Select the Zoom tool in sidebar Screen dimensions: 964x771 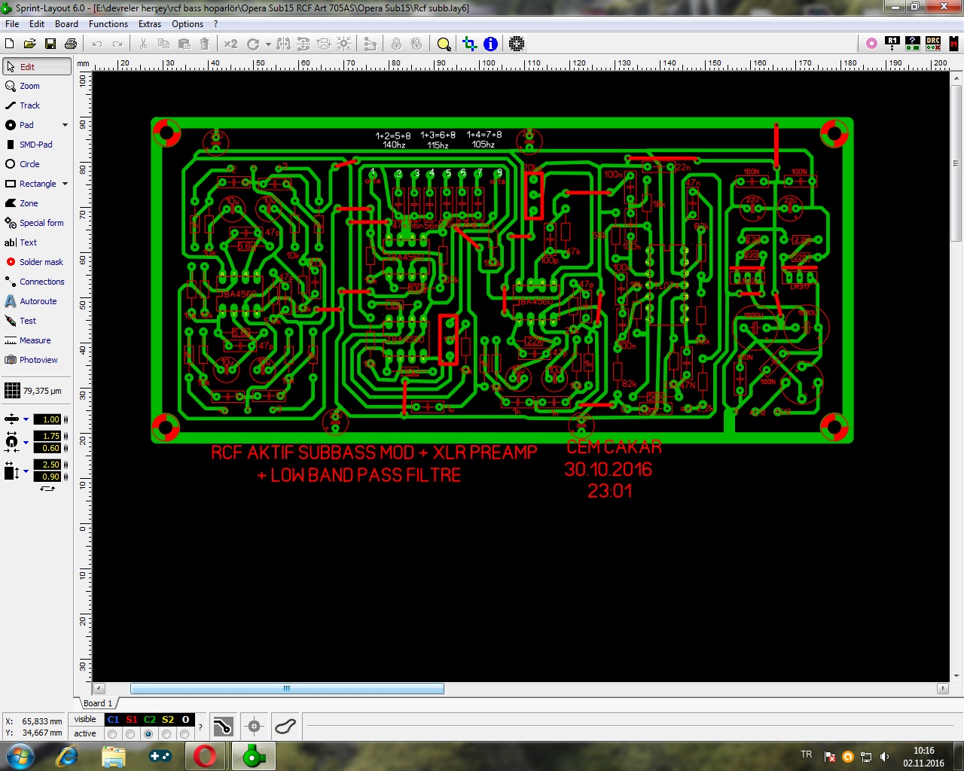point(37,86)
